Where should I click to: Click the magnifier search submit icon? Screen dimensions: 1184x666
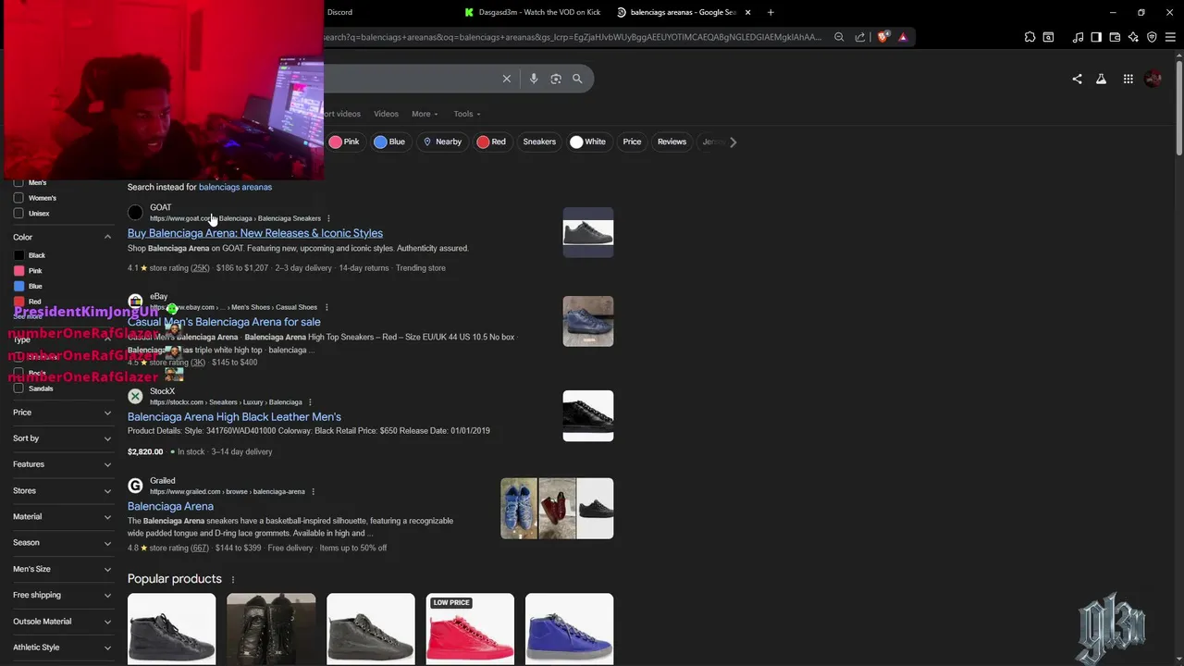point(577,79)
